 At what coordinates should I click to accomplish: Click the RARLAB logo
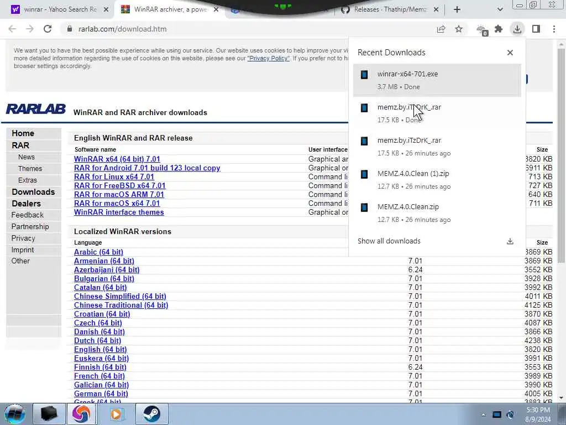click(36, 109)
